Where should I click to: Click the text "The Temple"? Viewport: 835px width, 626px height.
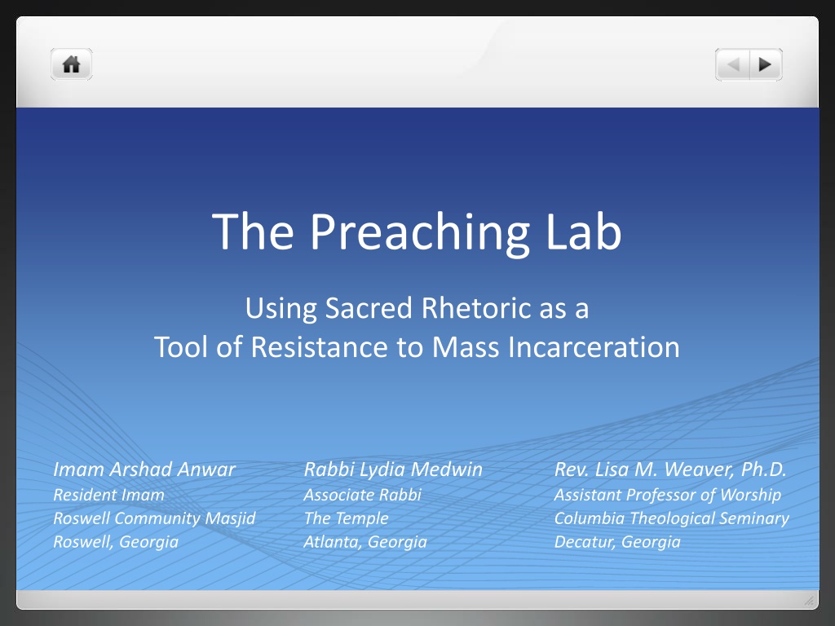[x=346, y=518]
